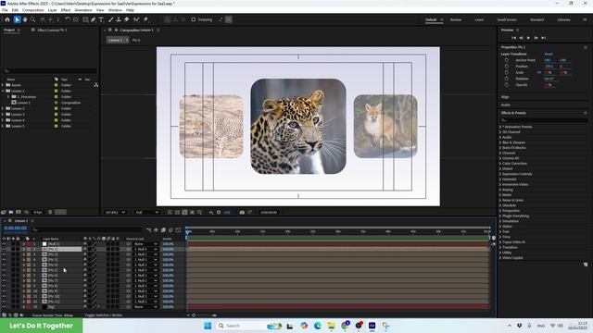Click the previous frame button in Preview
The width and height of the screenshot is (593, 333).
pos(521,38)
